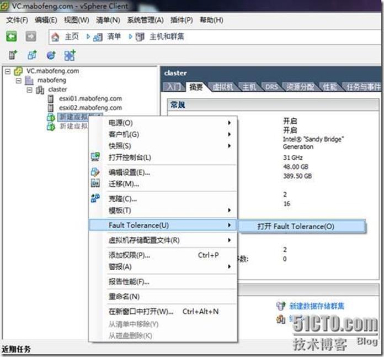This screenshot has height=357, width=384.
Task: Click the 新建数据存储群集 link
Action: pos(317,306)
